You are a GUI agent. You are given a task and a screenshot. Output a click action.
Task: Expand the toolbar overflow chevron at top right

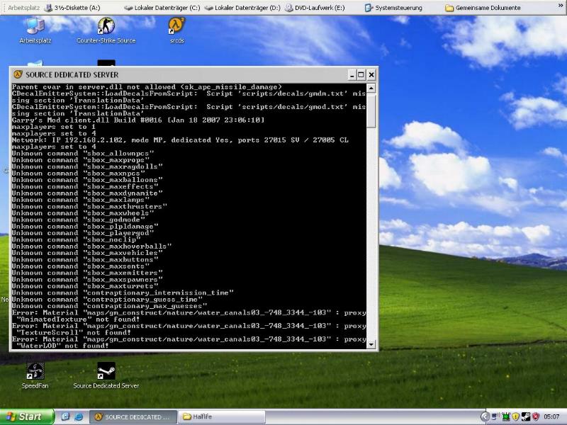561,7
